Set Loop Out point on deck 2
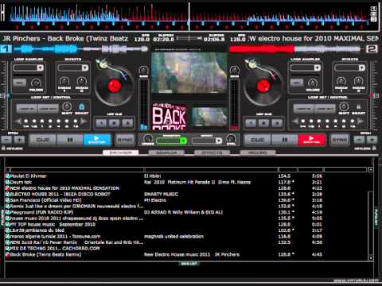Screen dimensions: 382x286 [x=325, y=108]
